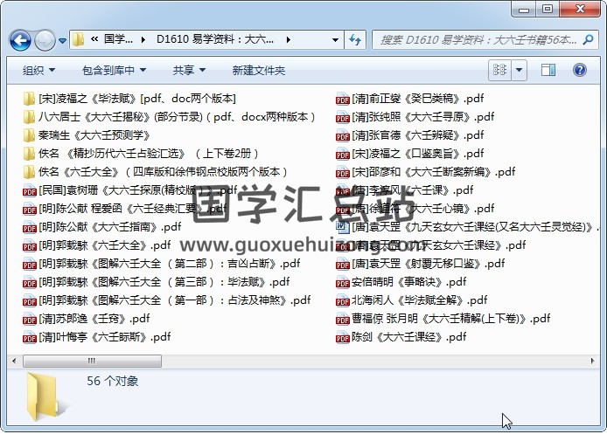The width and height of the screenshot is (607, 441).
Task: Select PDF [宋]邵彦和《大六壬断案新编》
Action: point(425,172)
